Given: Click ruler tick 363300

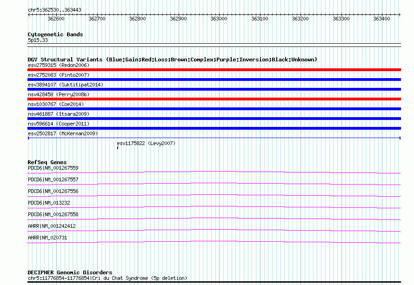Looking at the screenshot, I should coord(341,19).
